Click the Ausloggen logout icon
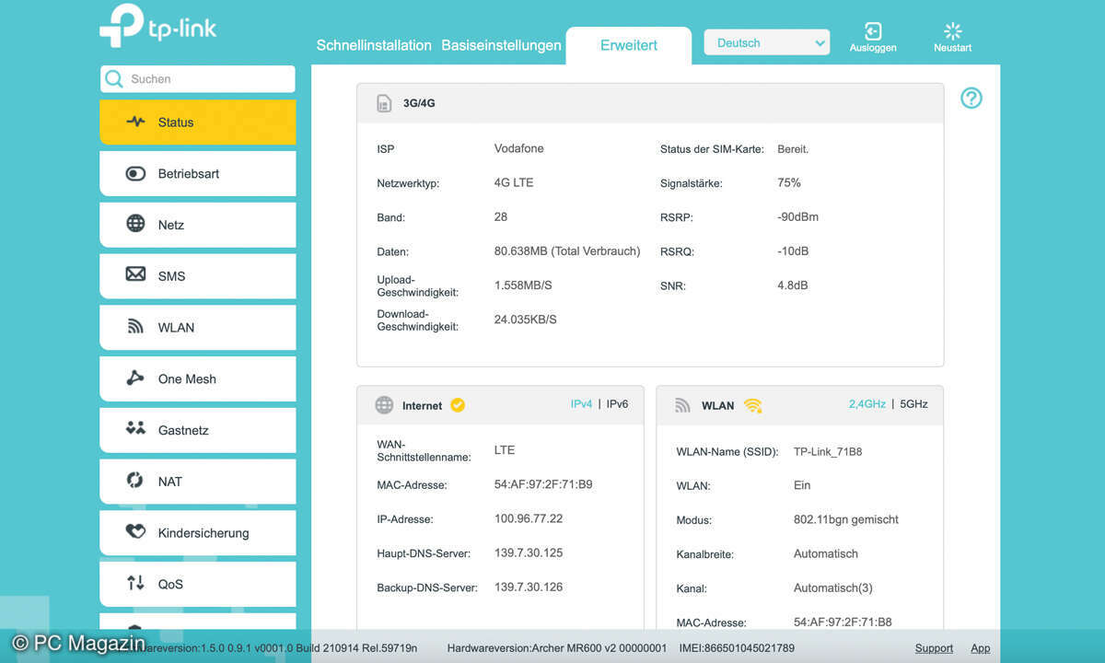Image resolution: width=1105 pixels, height=663 pixels. [872, 33]
